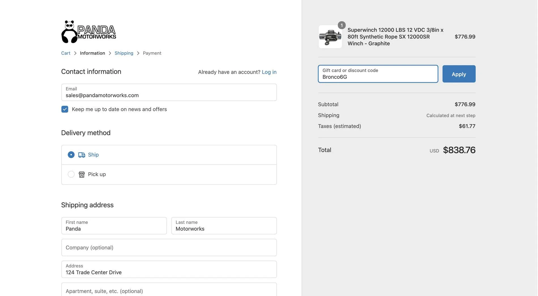This screenshot has width=538, height=296.
Task: Click the Company (optional) field
Action: point(169,248)
